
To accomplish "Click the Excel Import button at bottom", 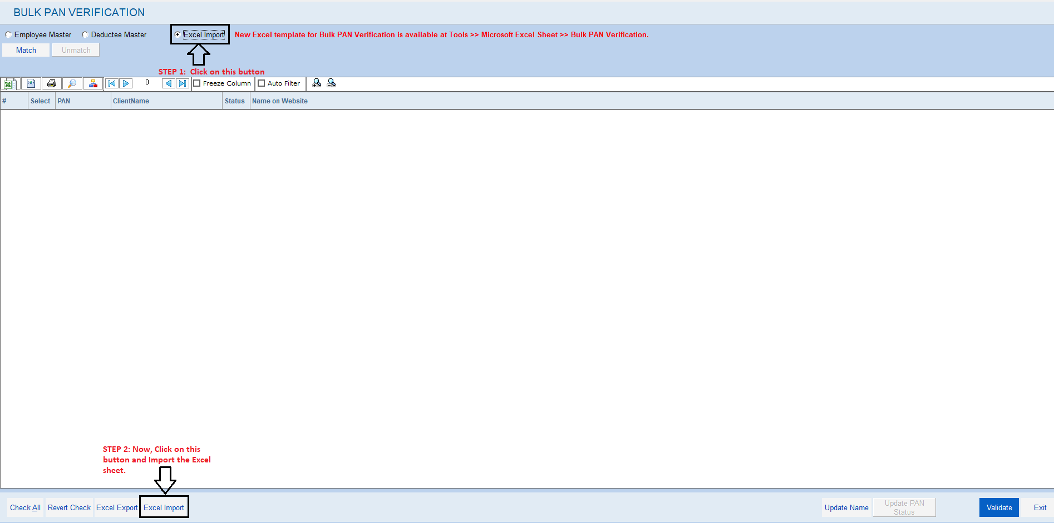I will tap(164, 507).
